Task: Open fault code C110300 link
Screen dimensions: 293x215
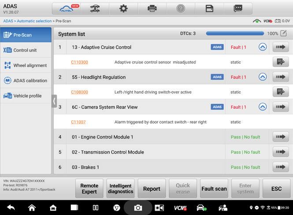Action: [x=79, y=62]
